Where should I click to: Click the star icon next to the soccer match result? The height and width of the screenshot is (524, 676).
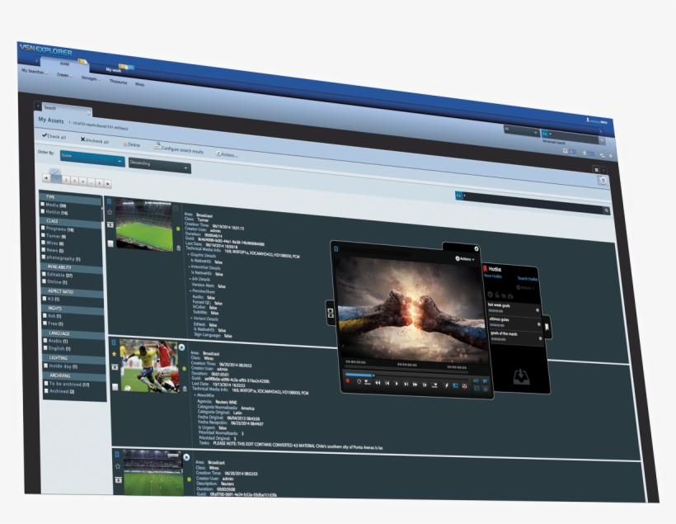(114, 354)
